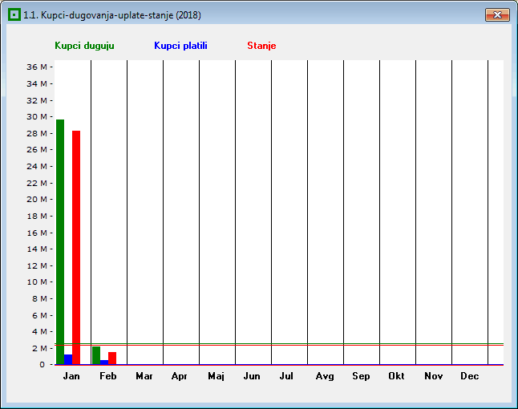The height and width of the screenshot is (409, 518).
Task: Click the '10 M' axis value
Action: click(x=37, y=281)
